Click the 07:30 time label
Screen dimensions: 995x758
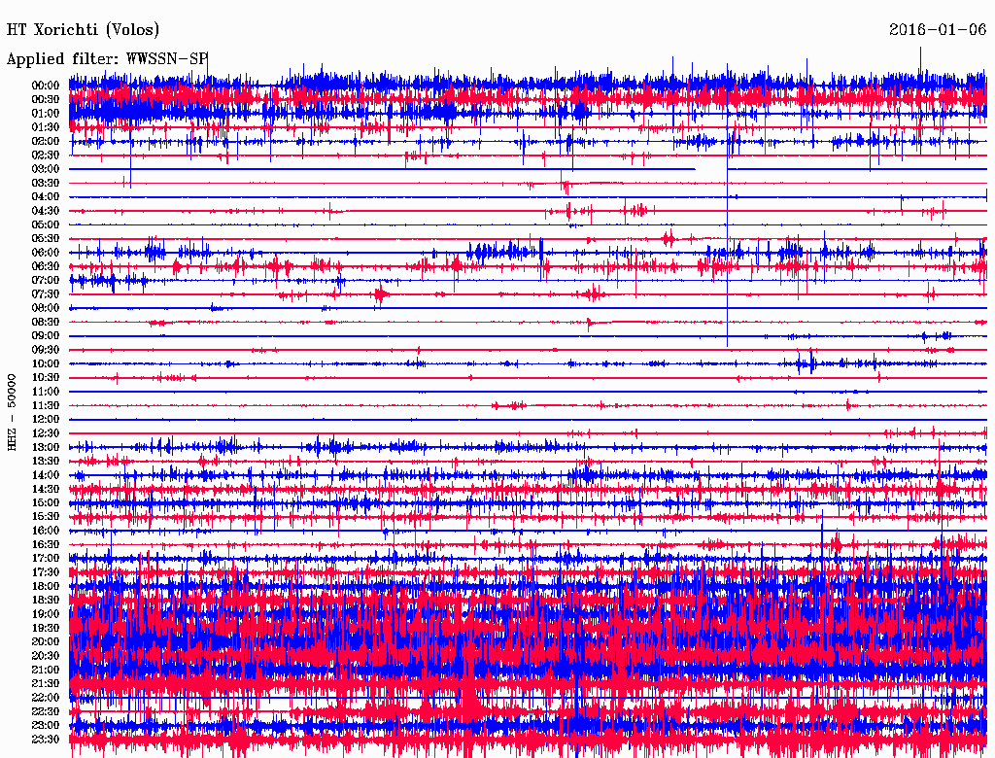pos(46,293)
